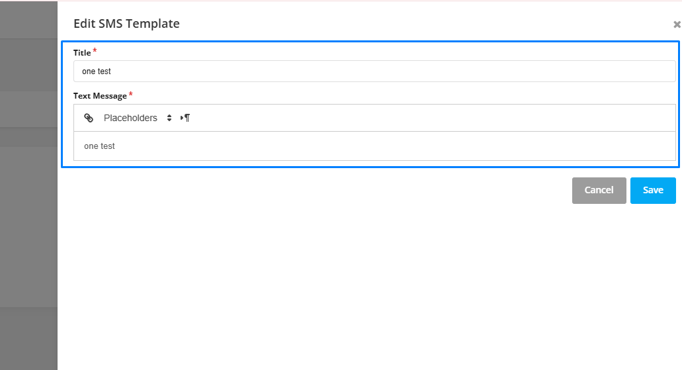Click the insert link chain icon

[89, 118]
